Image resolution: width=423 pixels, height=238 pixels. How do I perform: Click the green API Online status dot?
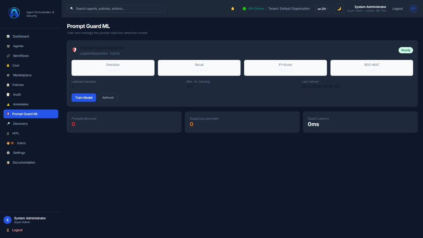244,9
